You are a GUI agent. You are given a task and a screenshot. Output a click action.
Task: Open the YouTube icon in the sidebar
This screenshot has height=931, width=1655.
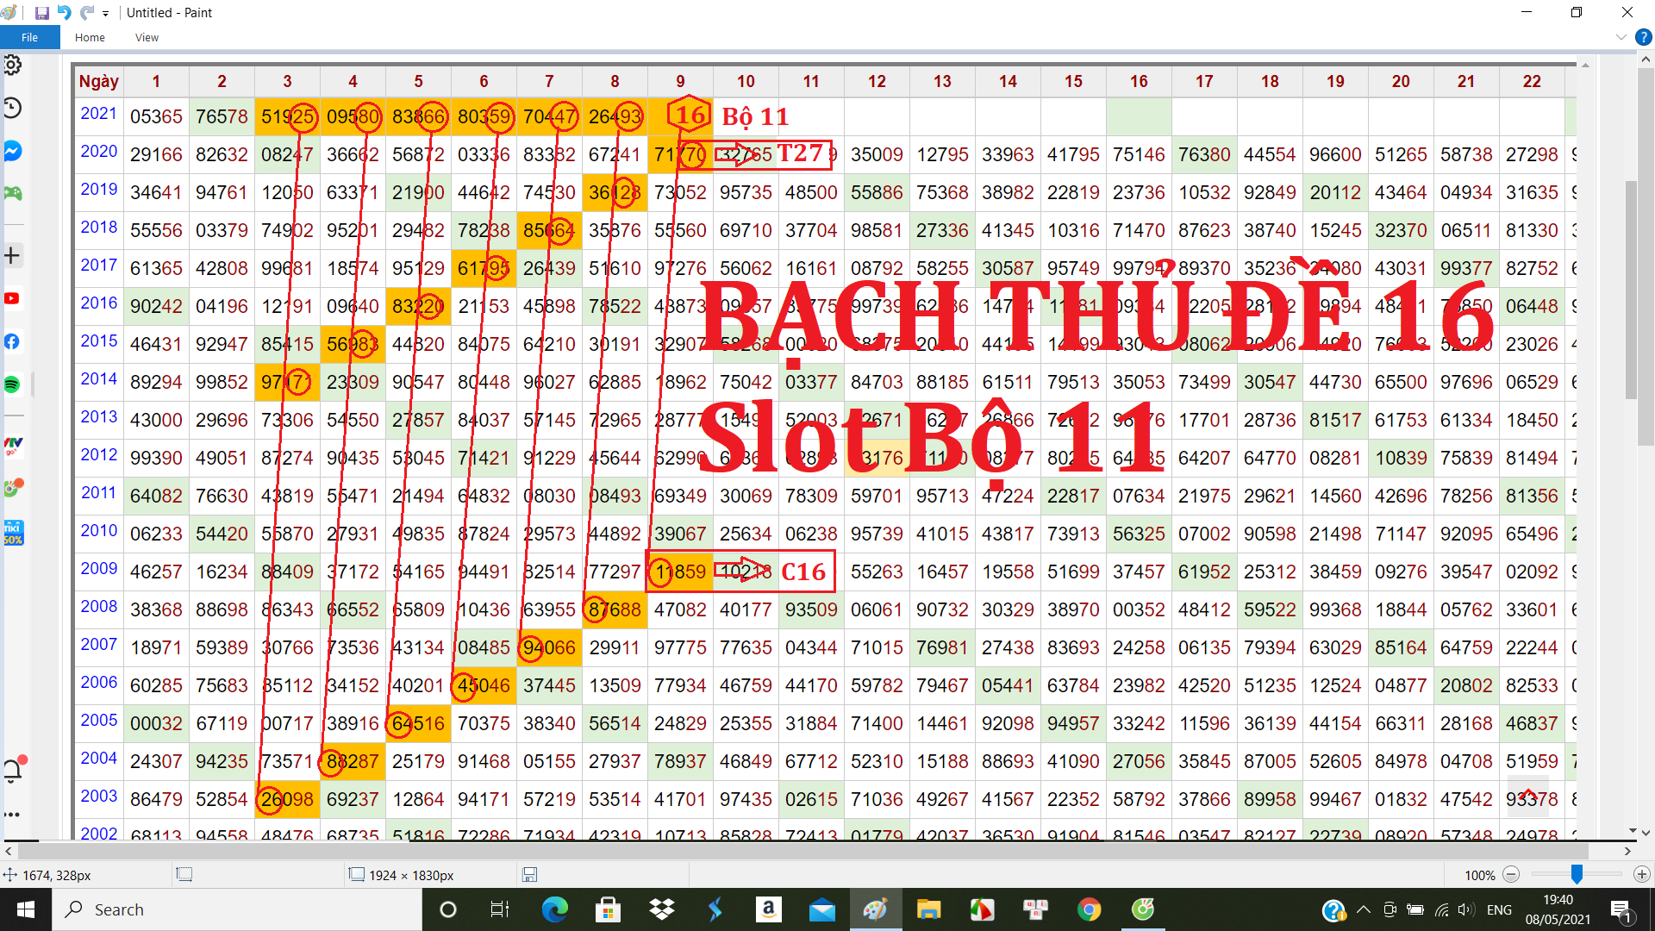click(12, 298)
